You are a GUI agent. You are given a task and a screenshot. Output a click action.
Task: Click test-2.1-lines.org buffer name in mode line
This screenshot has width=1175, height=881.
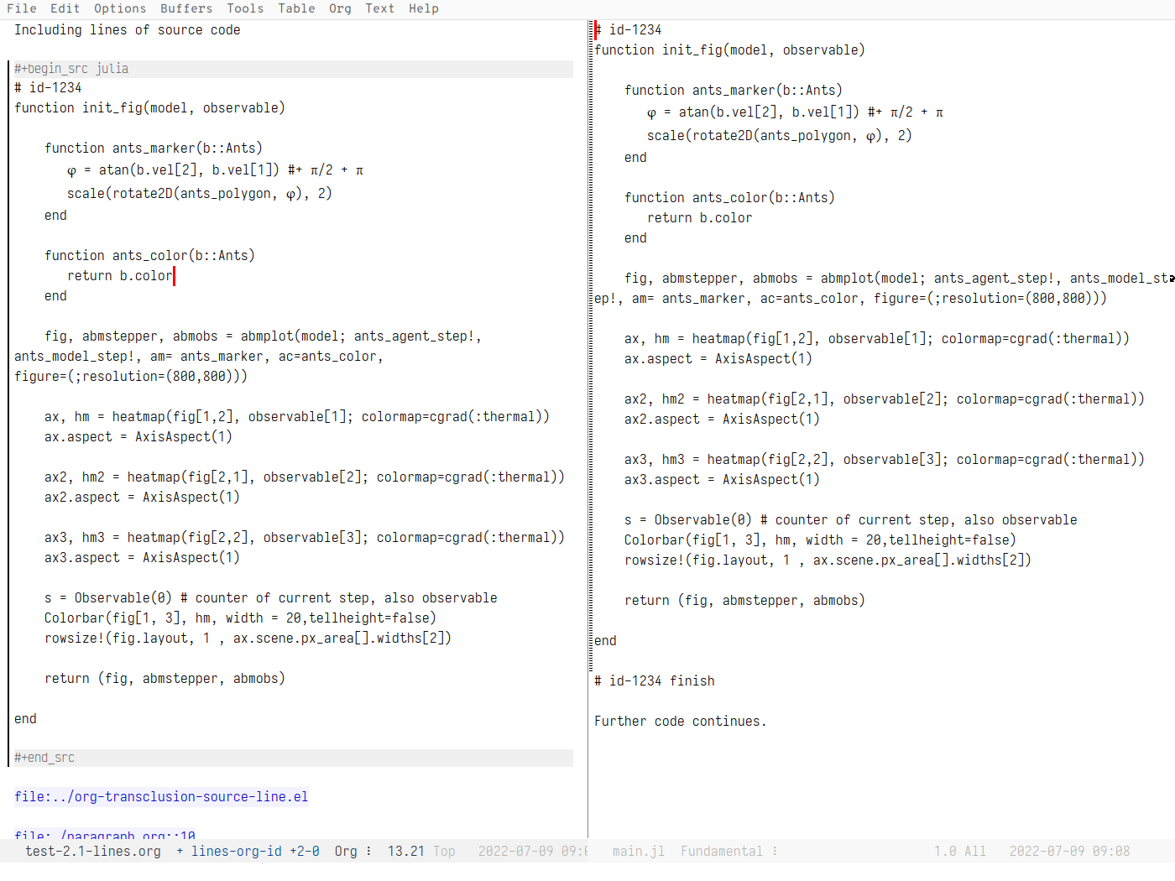(93, 851)
